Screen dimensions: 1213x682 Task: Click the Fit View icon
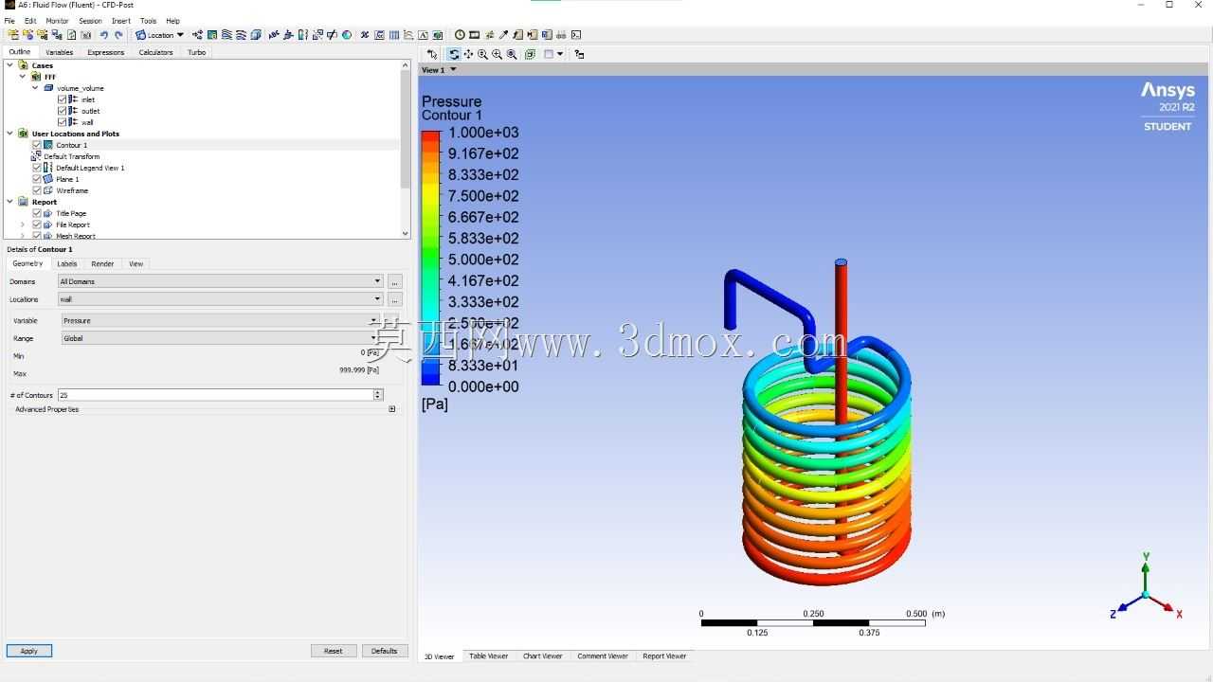pos(530,54)
